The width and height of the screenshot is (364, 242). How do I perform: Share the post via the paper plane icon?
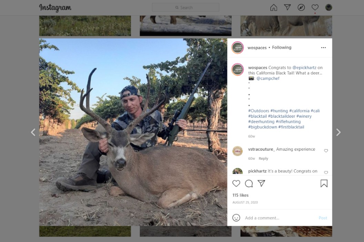pos(262,183)
